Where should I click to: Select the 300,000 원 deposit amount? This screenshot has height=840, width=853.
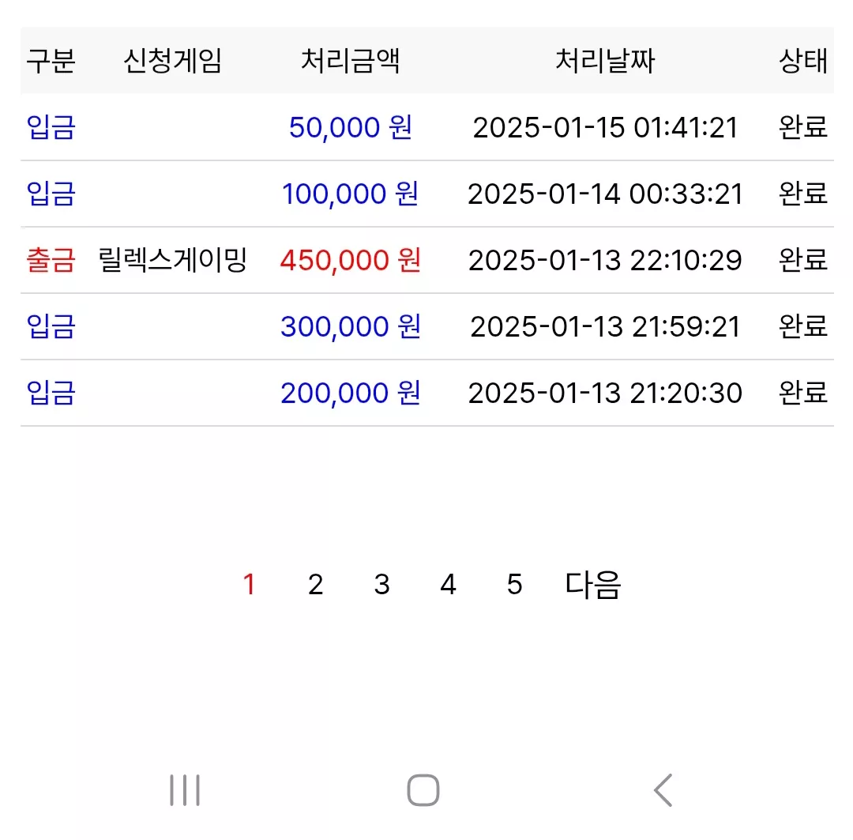tap(351, 326)
